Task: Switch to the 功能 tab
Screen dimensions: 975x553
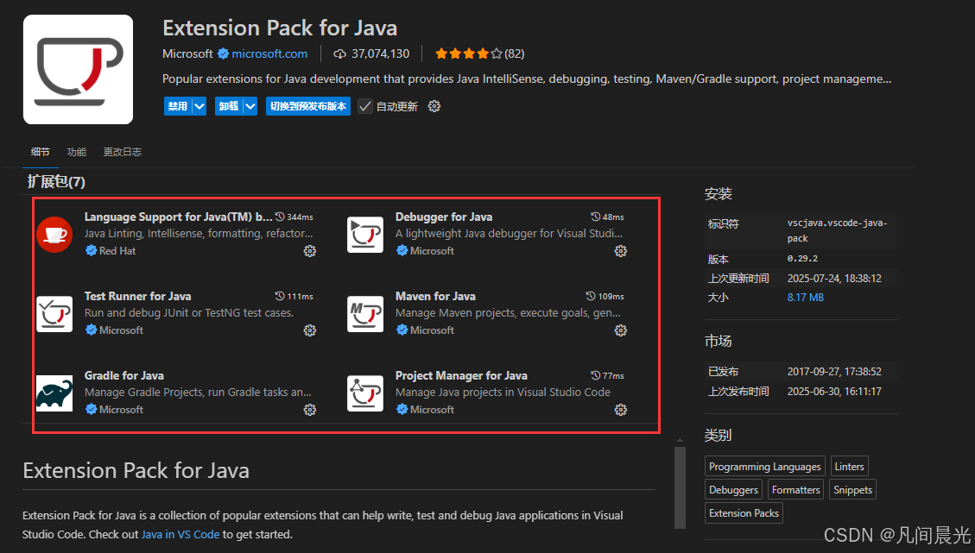Action: coord(77,152)
